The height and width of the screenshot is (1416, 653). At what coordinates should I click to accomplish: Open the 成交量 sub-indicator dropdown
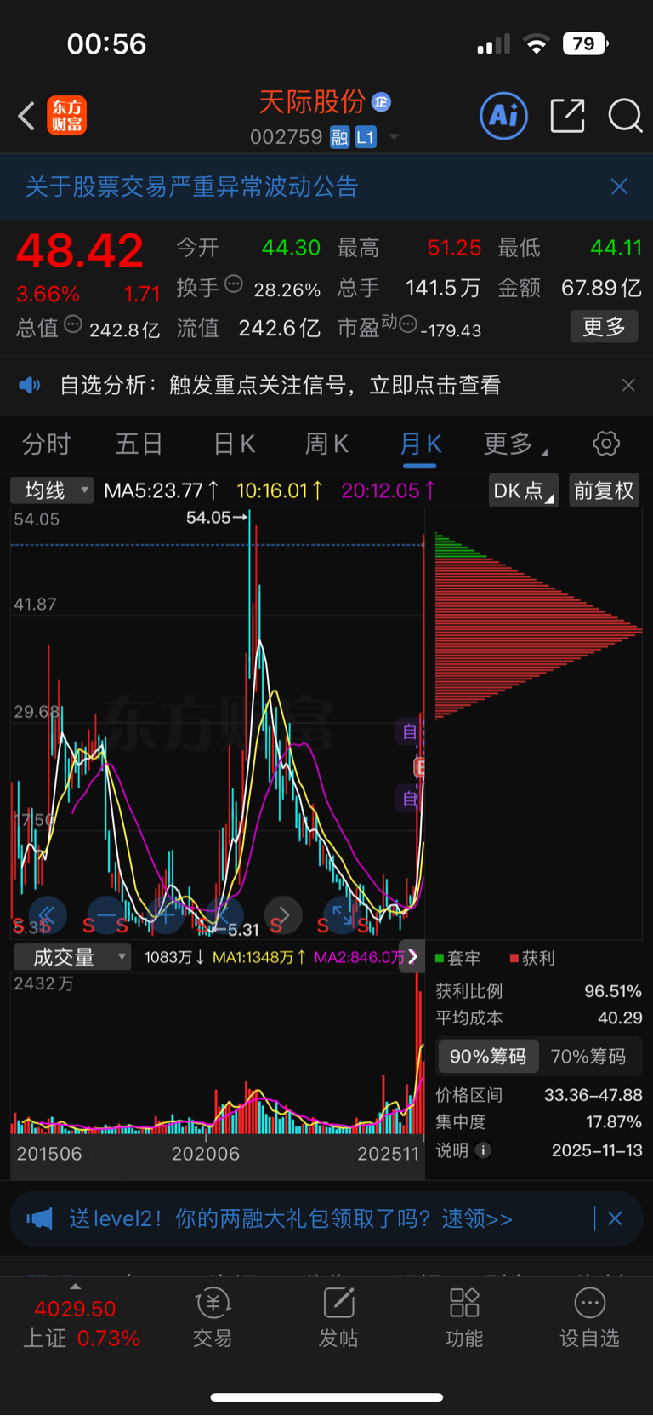pyautogui.click(x=71, y=957)
